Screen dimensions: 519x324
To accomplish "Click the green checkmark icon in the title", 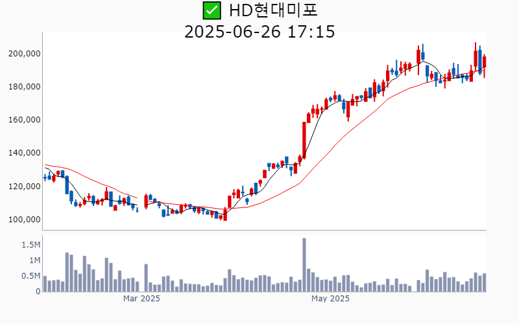I will [x=212, y=10].
